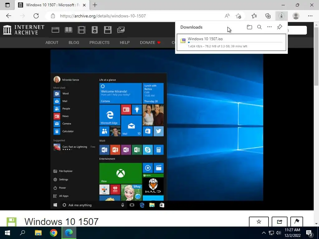Search downloads in the Downloads panel
Viewport: 319px width, 239px height.
pos(259,27)
